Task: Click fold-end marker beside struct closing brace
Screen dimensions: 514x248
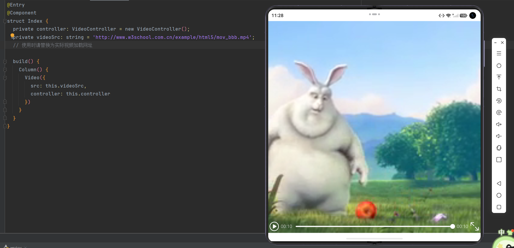Action: (x=5, y=126)
